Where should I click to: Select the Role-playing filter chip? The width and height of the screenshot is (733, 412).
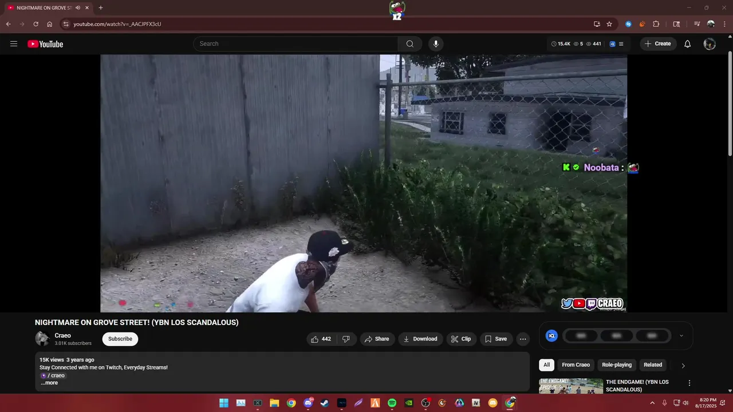pos(617,365)
